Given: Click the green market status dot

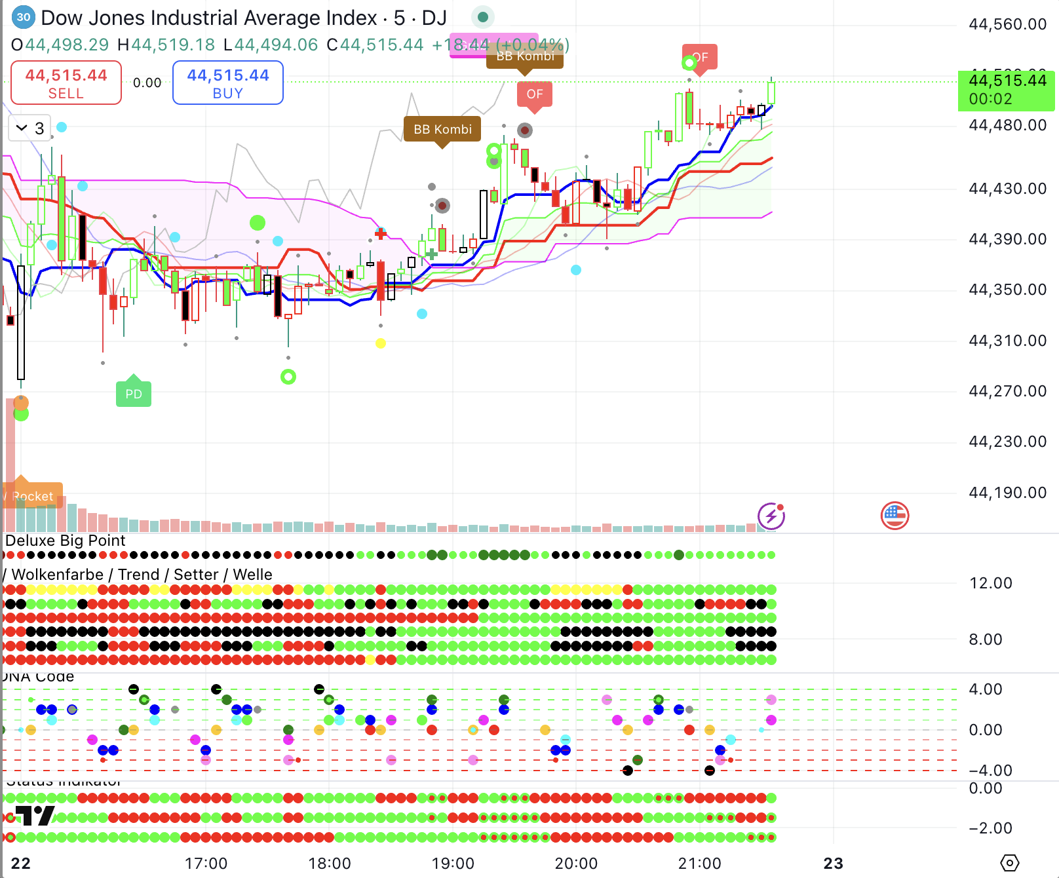Looking at the screenshot, I should coord(483,18).
